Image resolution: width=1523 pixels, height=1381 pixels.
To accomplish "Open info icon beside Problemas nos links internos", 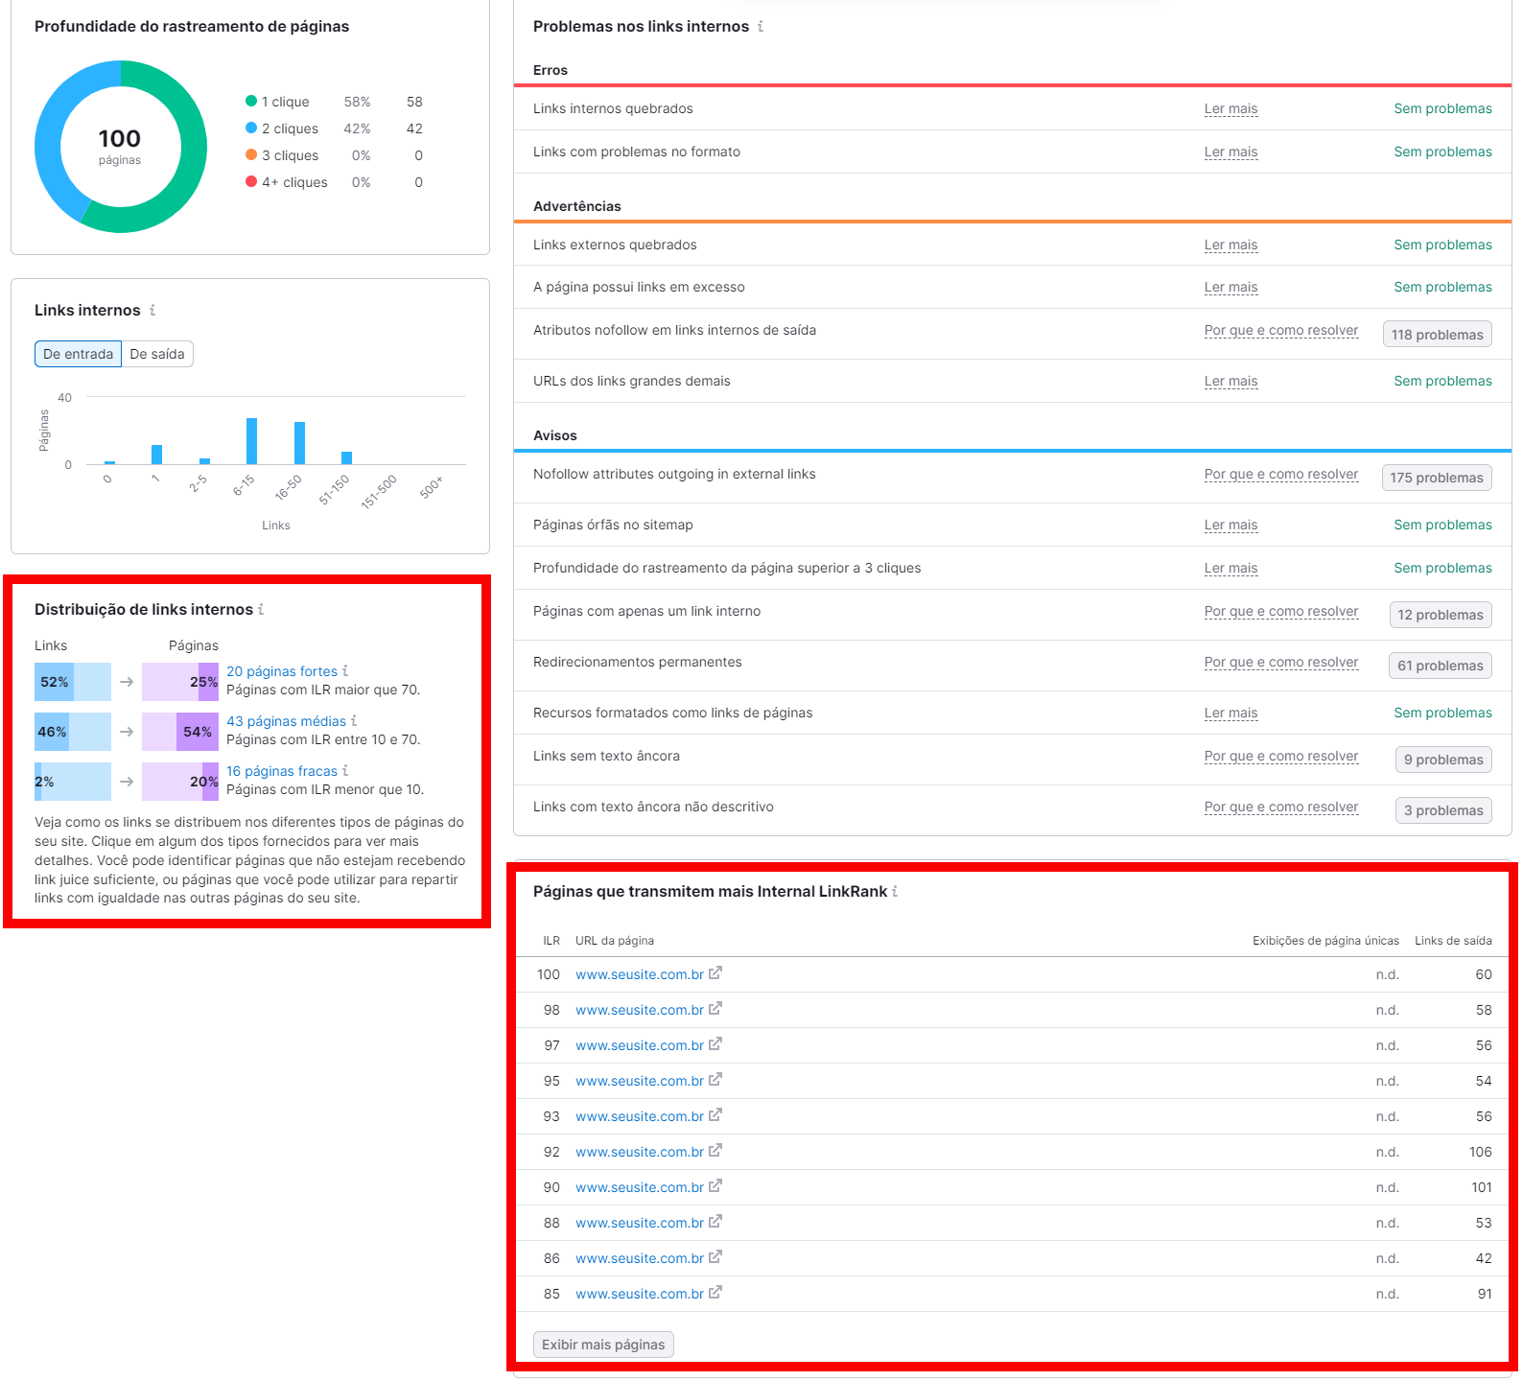I will tap(761, 27).
